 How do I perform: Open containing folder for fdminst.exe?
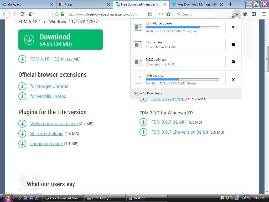point(233,44)
